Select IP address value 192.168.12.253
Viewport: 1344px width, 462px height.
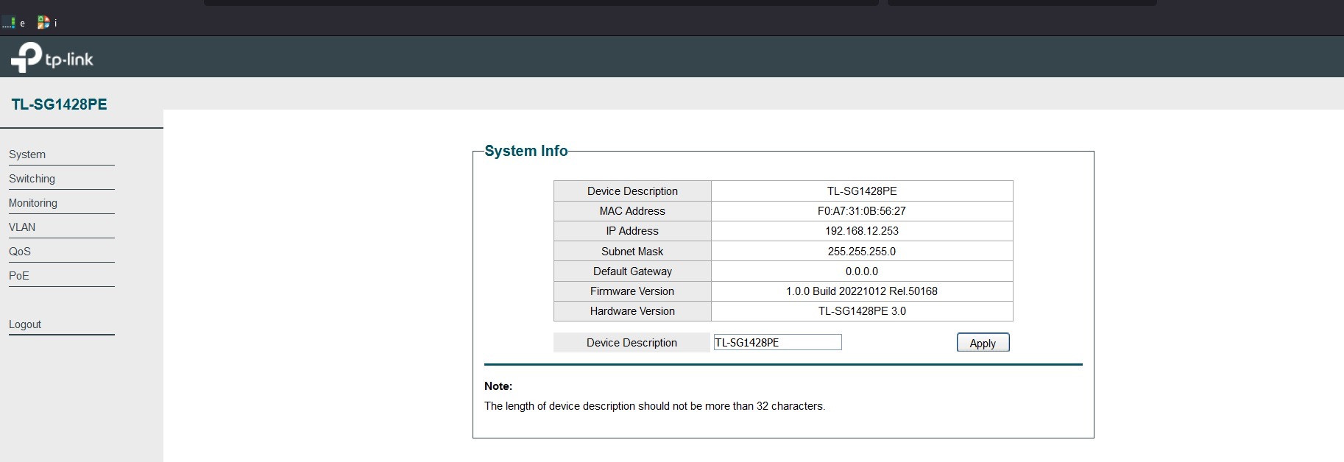click(862, 231)
